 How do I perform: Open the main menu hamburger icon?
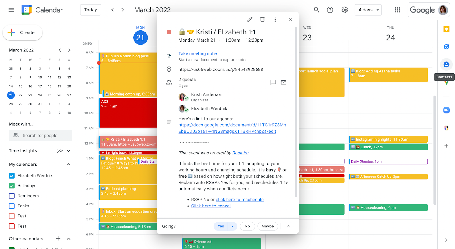point(11,10)
